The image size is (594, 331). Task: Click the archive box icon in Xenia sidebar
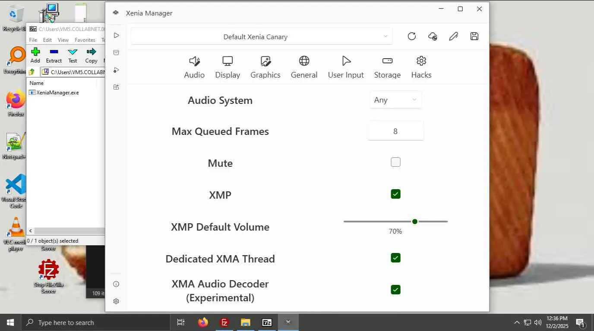[116, 53]
